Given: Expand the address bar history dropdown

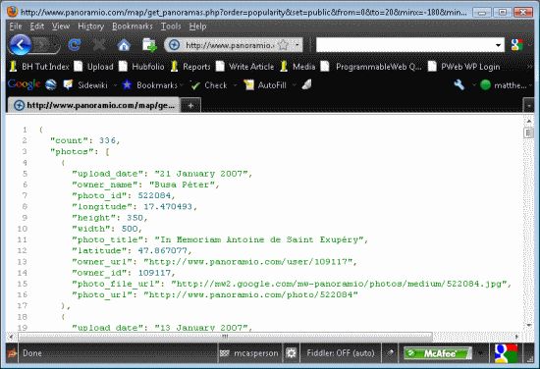Looking at the screenshot, I should point(297,45).
